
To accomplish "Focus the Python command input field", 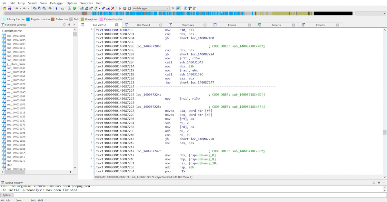I will 200,195.
